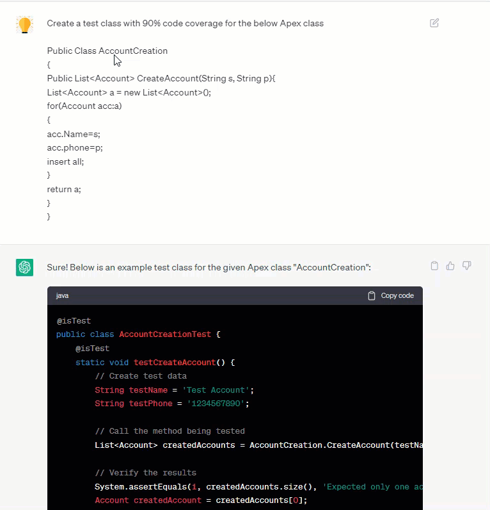Click the 'List<Account> createdAccounts' code line
This screenshot has height=510, width=490.
258,445
